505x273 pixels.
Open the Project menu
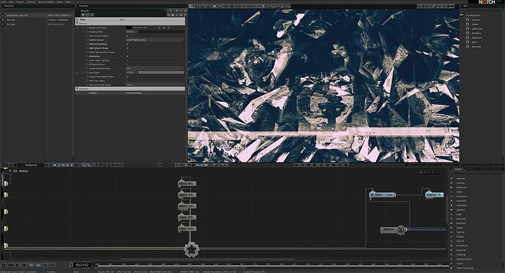(x=20, y=2)
